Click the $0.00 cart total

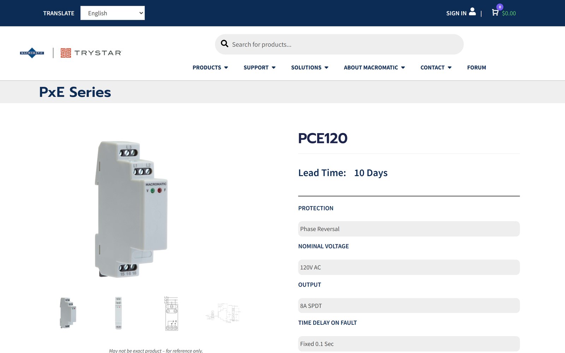click(509, 13)
